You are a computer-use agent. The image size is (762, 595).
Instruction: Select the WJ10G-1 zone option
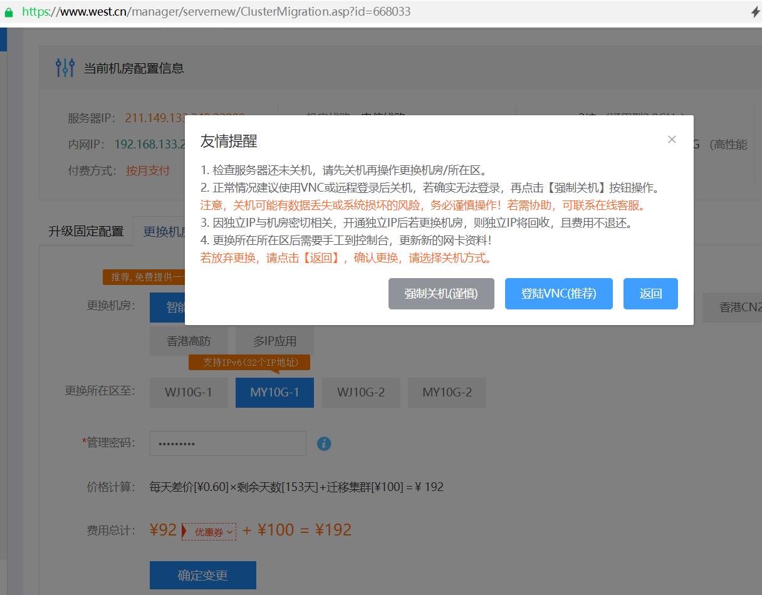point(189,393)
